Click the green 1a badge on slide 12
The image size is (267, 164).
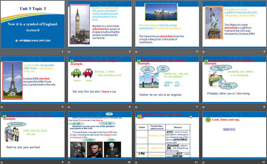[208, 119]
